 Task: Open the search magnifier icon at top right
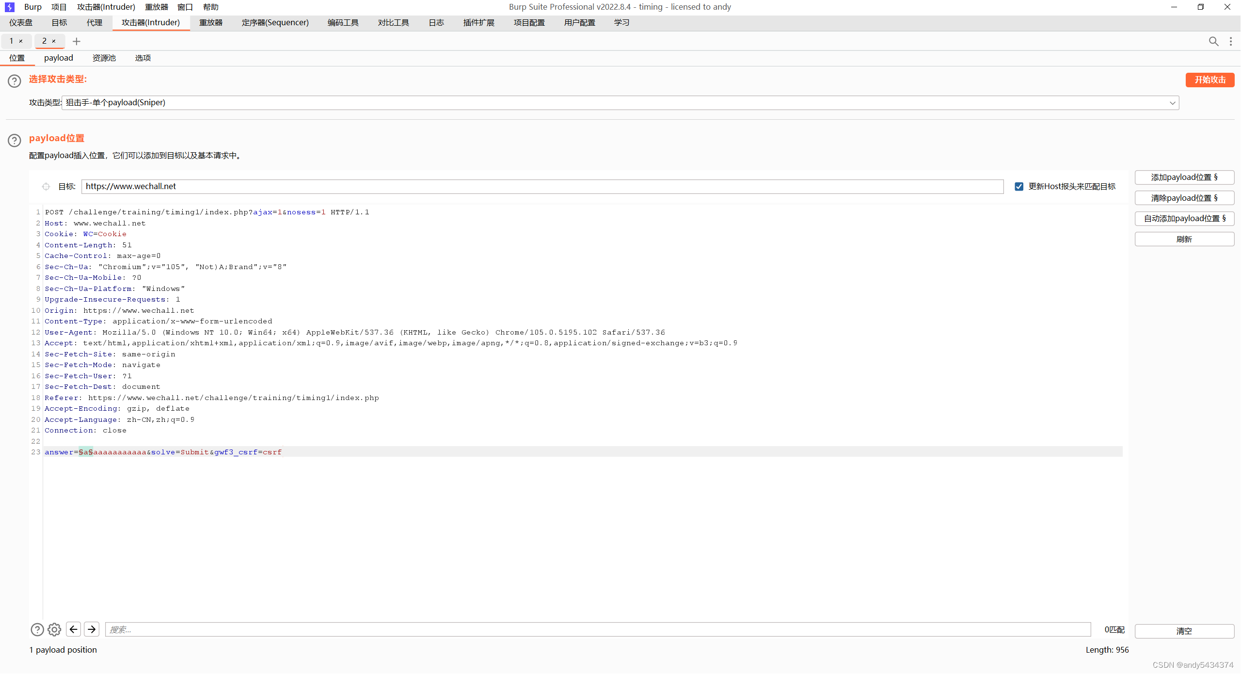(1213, 41)
